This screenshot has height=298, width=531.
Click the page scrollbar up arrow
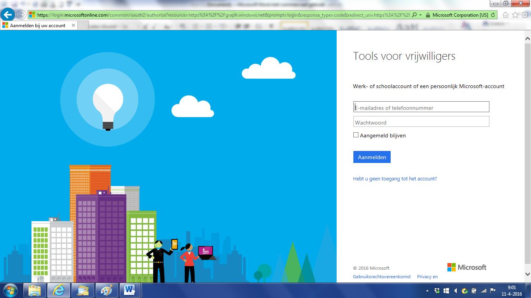528,38
